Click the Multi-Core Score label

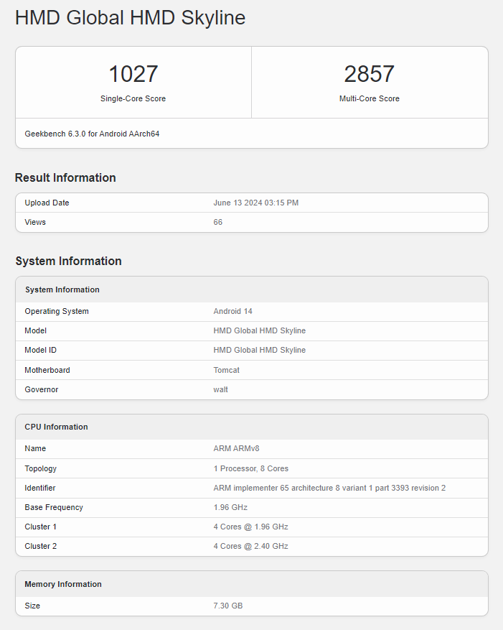click(369, 98)
